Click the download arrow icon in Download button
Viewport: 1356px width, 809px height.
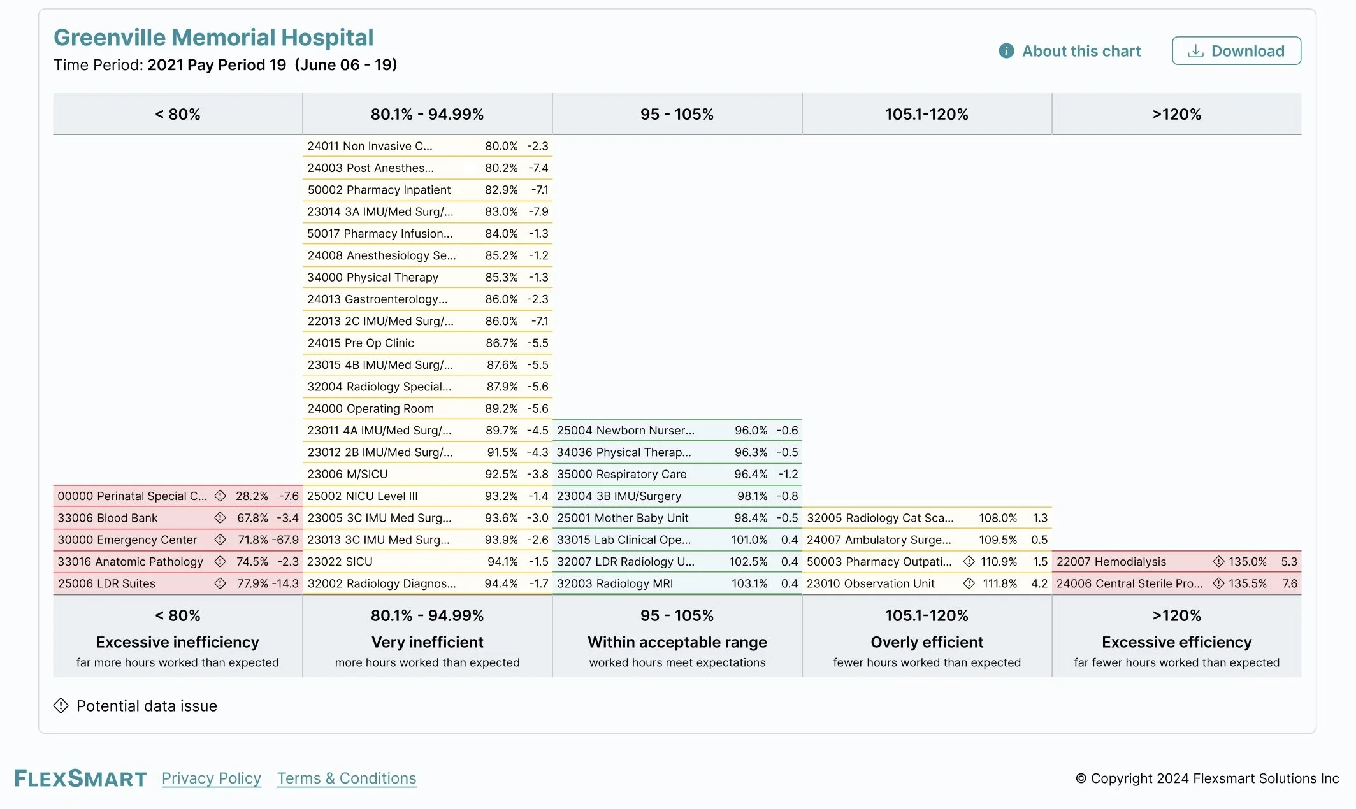click(x=1196, y=51)
